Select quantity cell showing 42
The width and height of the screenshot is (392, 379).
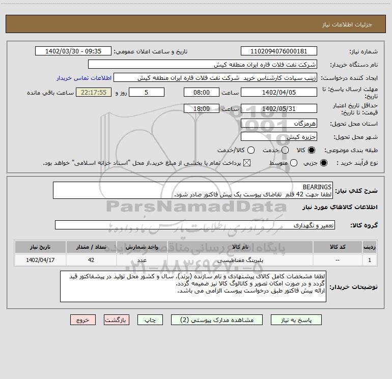coord(91,260)
